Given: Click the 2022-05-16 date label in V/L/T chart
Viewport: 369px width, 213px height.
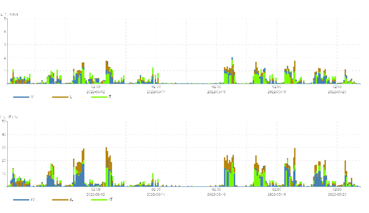Looking at the screenshot, I should coord(216,92).
